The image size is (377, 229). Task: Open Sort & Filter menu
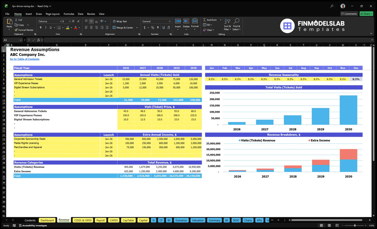click(227, 24)
